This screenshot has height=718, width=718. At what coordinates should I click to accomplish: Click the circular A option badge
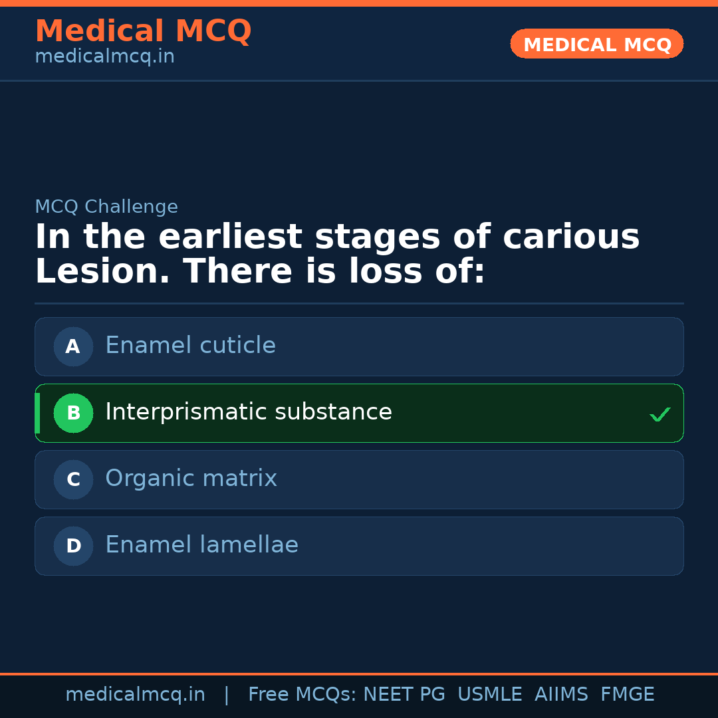coord(73,346)
